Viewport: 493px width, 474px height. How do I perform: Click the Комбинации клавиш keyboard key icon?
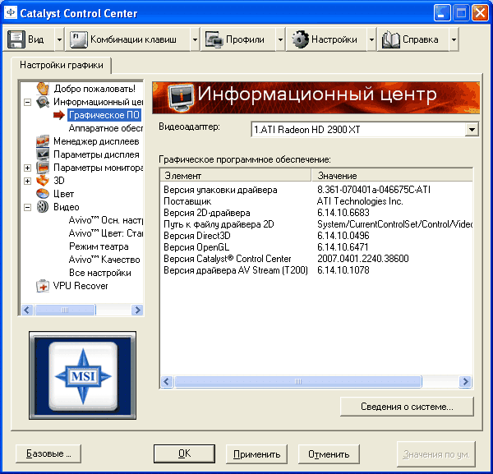(x=78, y=39)
